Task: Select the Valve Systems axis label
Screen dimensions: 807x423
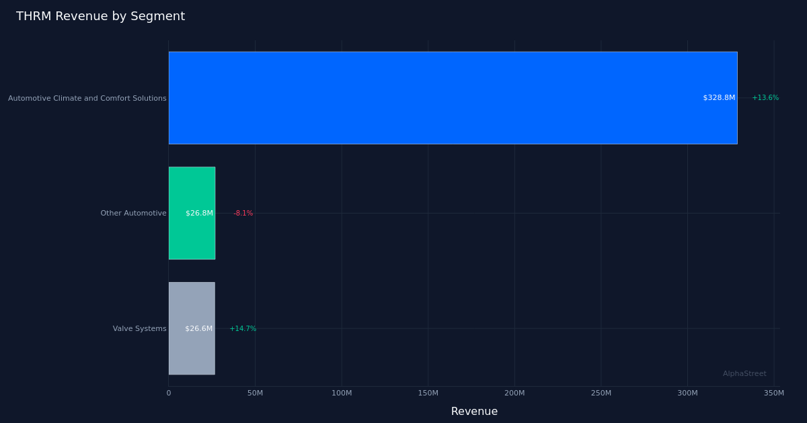Action: point(141,328)
